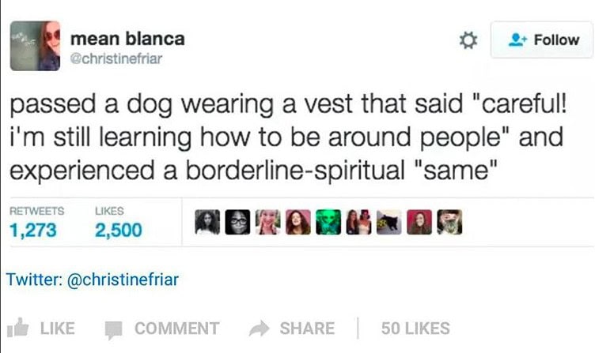Screen dimensions: 610x353
Task: Click the mean blanca display name
Action: tap(127, 39)
